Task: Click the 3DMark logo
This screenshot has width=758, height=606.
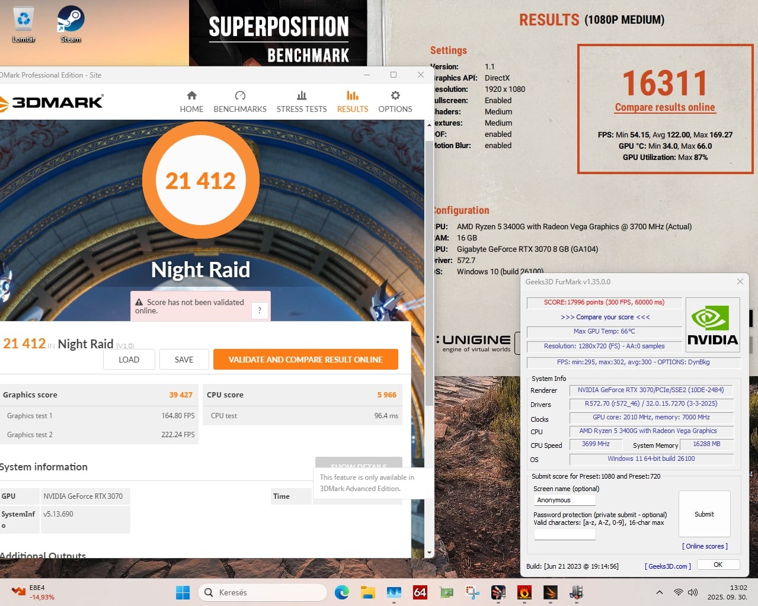Action: (52, 102)
